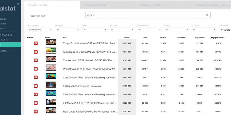The width and height of the screenshot is (231, 115).
Task: Switch to Find profiles on ViralStat tab
Action: (108, 5)
